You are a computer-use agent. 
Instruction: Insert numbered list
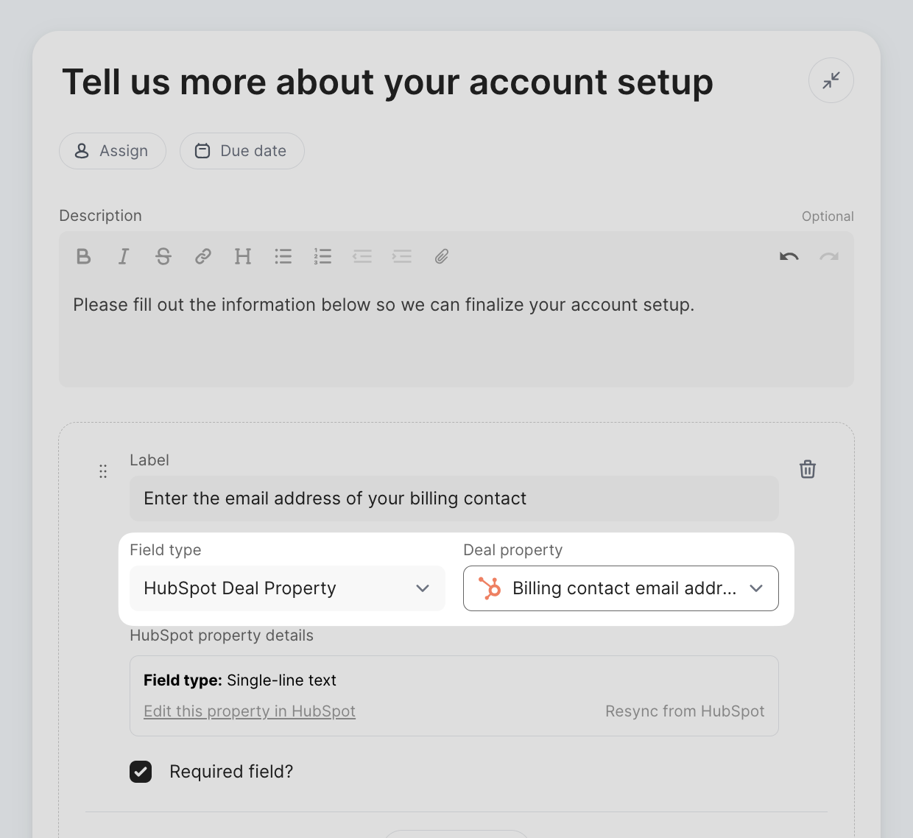click(322, 256)
